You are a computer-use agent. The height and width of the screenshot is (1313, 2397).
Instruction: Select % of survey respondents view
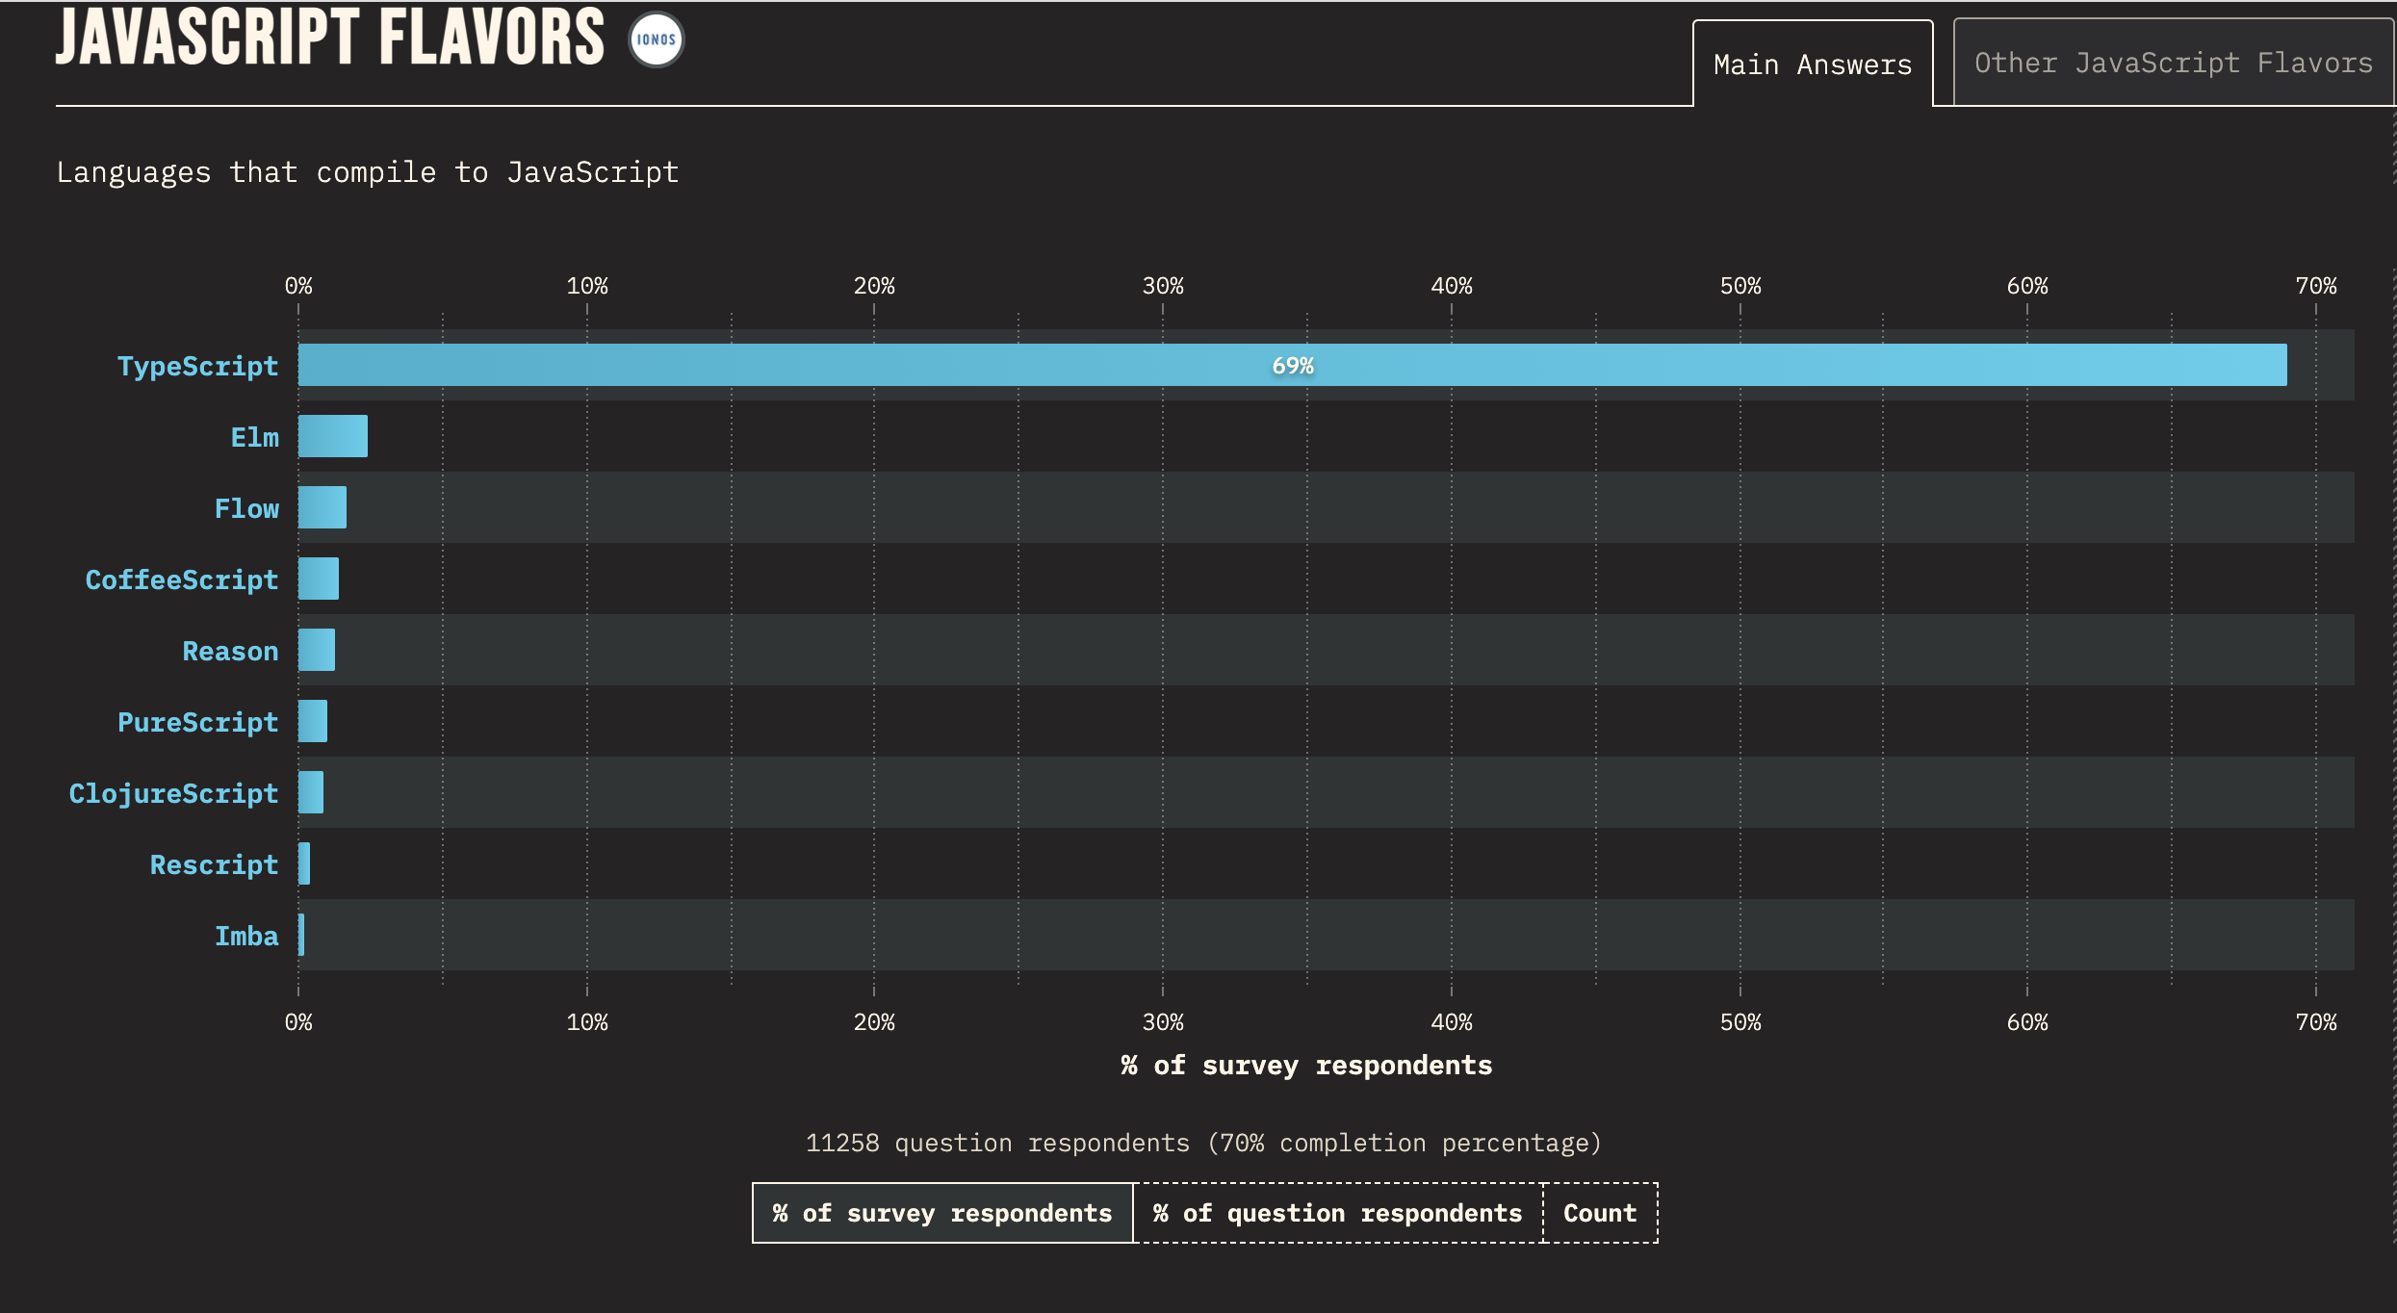(x=942, y=1213)
